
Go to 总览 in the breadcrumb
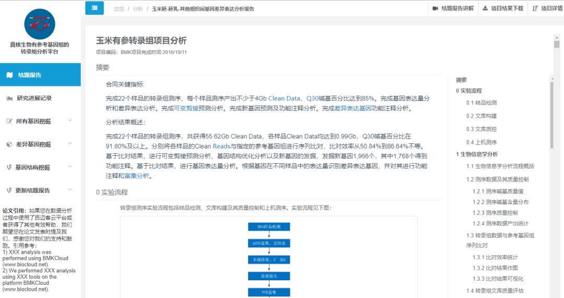(119, 9)
